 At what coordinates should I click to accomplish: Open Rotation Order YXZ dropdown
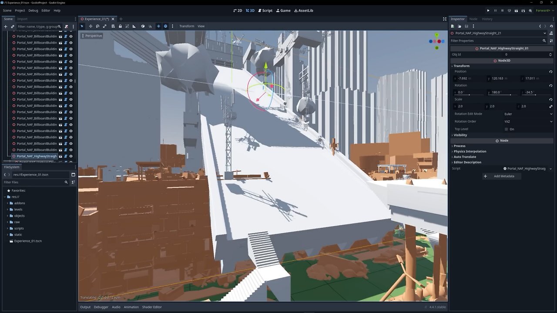(528, 122)
